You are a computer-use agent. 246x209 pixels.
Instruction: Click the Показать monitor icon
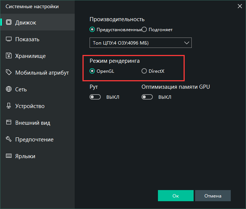coord(9,39)
